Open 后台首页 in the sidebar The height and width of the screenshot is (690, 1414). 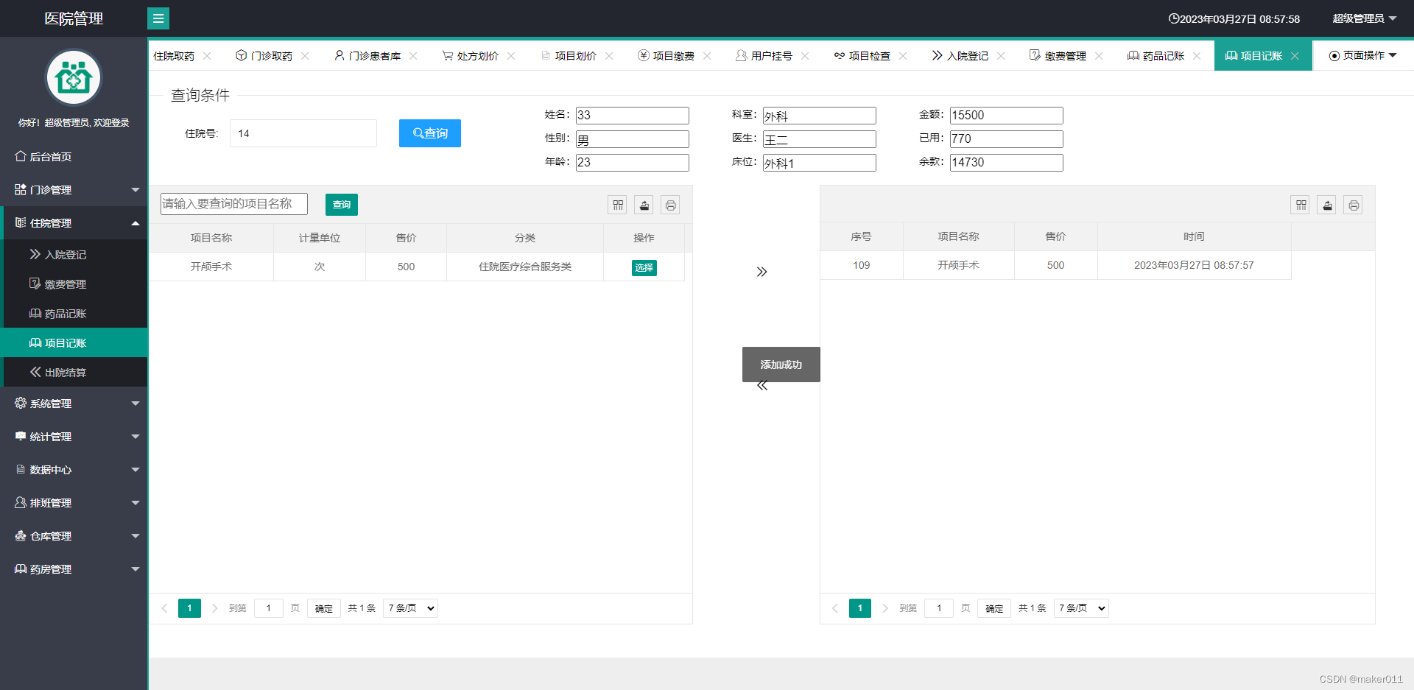(74, 157)
